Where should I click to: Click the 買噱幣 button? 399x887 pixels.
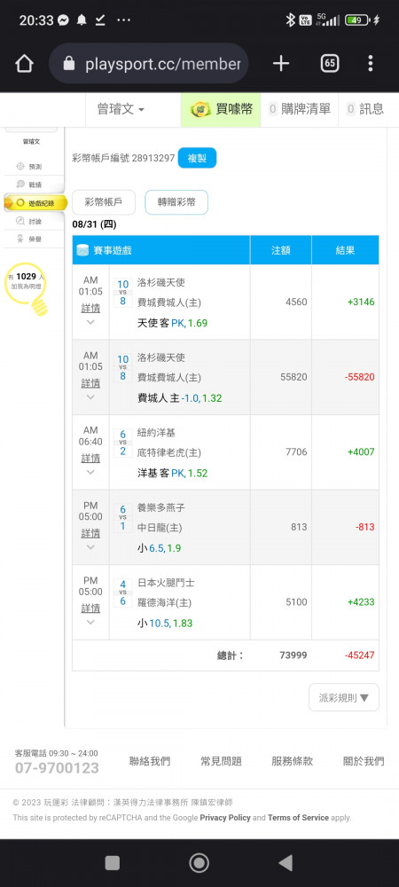point(221,109)
